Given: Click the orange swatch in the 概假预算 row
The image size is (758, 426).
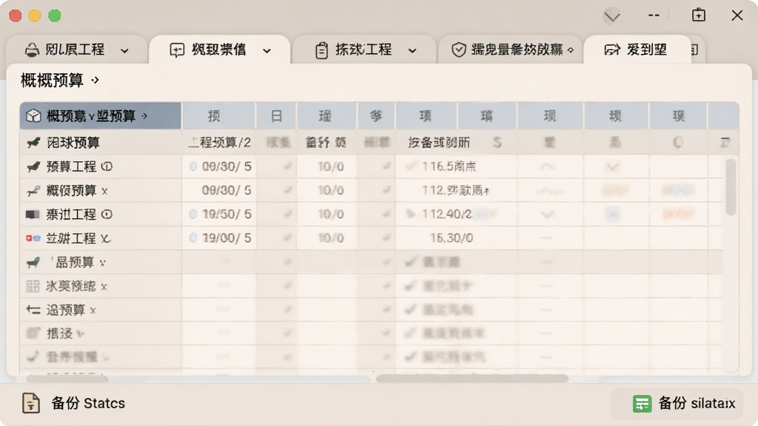Looking at the screenshot, I should (615, 190).
